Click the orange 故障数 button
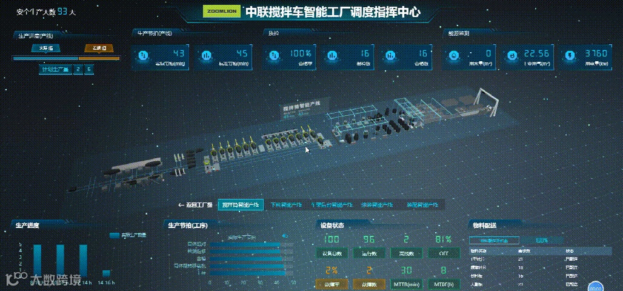 pyautogui.click(x=370, y=285)
